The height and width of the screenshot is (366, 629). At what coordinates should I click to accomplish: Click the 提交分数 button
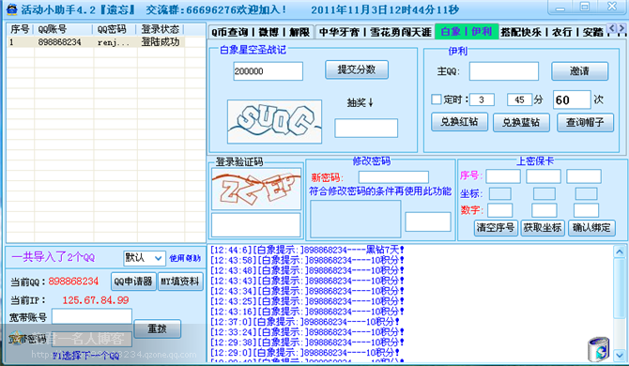point(357,69)
